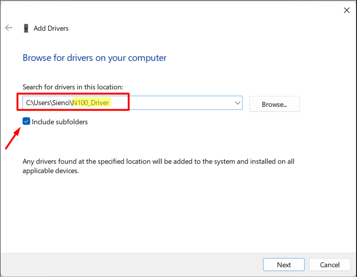Viewport: 357px width, 277px height.
Task: Open the Browse... folder picker
Action: tap(274, 104)
